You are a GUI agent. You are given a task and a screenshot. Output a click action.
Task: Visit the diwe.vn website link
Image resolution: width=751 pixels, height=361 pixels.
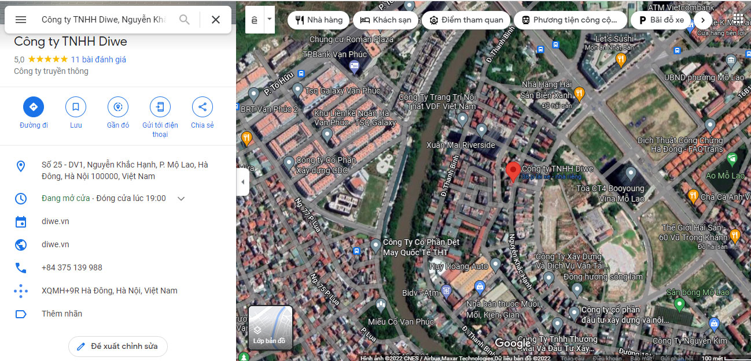(56, 244)
